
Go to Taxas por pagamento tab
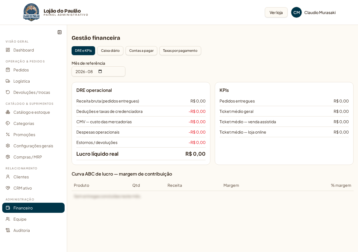coord(180,51)
